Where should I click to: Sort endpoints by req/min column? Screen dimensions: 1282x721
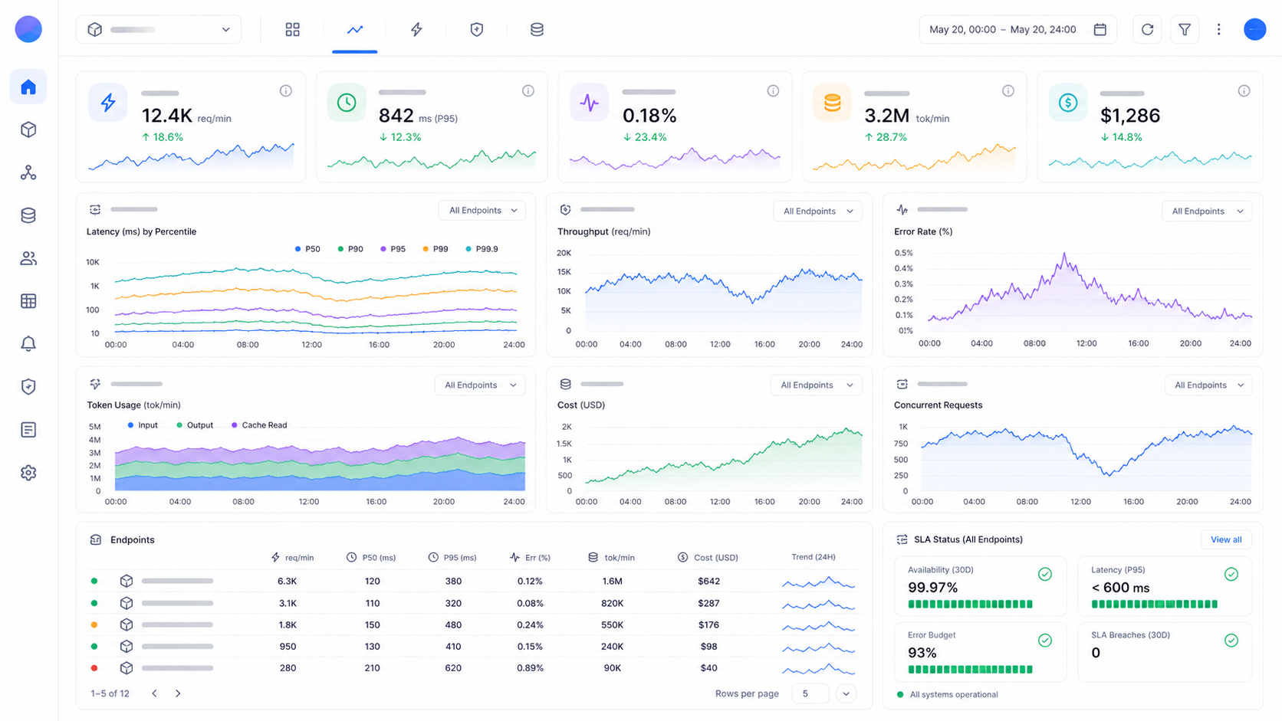pyautogui.click(x=292, y=557)
